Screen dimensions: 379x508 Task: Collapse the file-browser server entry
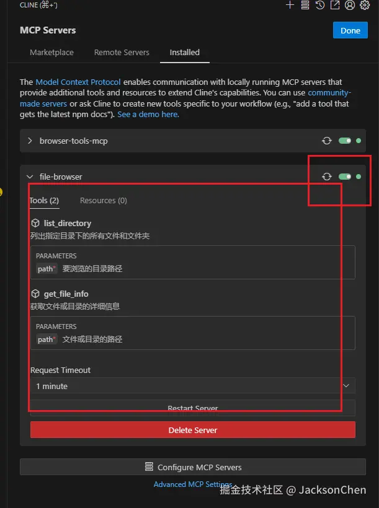coord(30,177)
